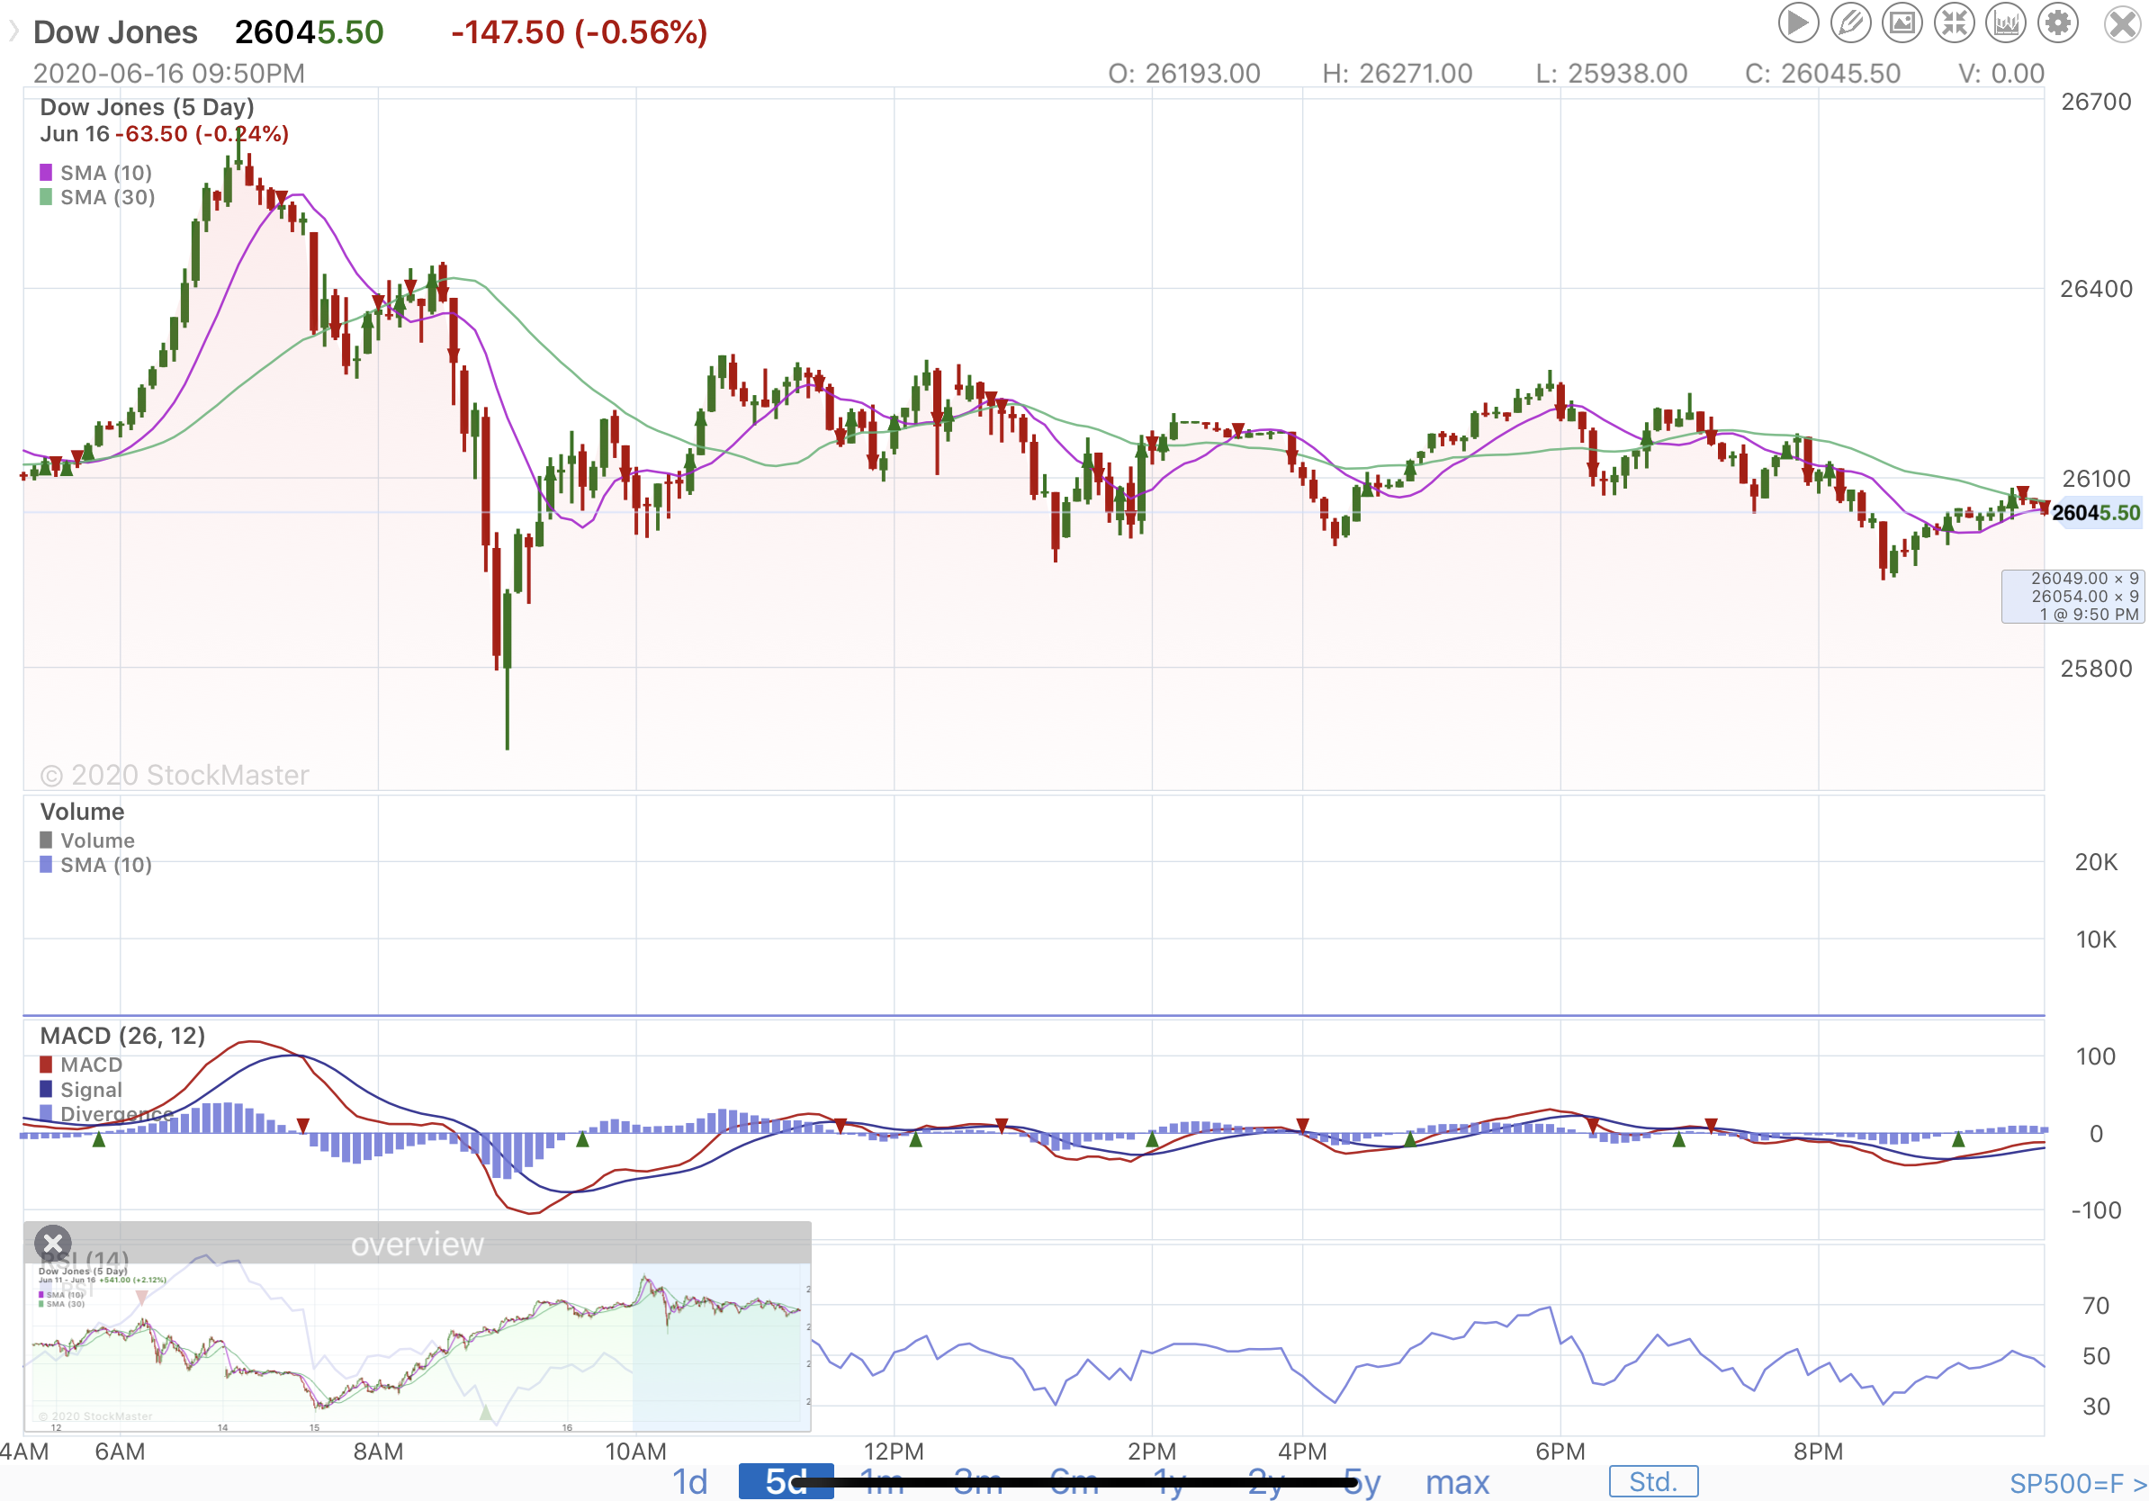Click the low value L: 25938.00

[1611, 73]
